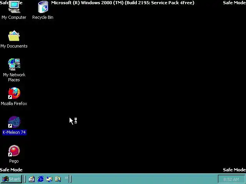246x184 pixels.
Task: Launch Internet Explorer from Quick Launch
Action: [41, 179]
